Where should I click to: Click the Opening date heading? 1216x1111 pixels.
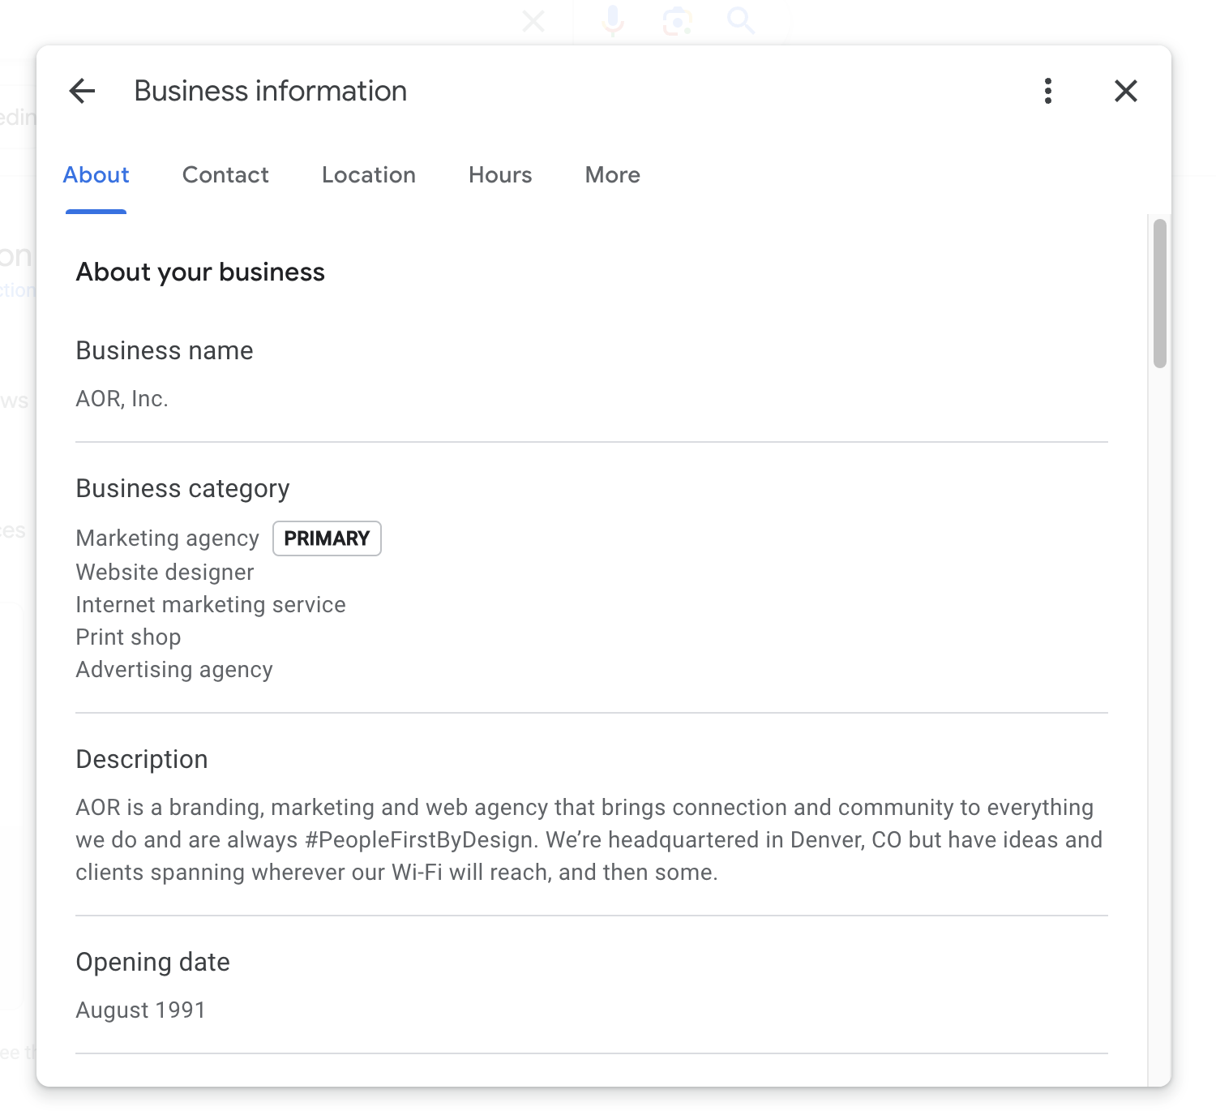coord(152,963)
